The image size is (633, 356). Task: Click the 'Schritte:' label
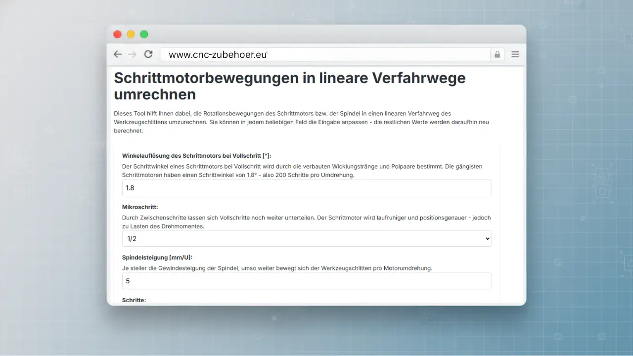pyautogui.click(x=134, y=300)
